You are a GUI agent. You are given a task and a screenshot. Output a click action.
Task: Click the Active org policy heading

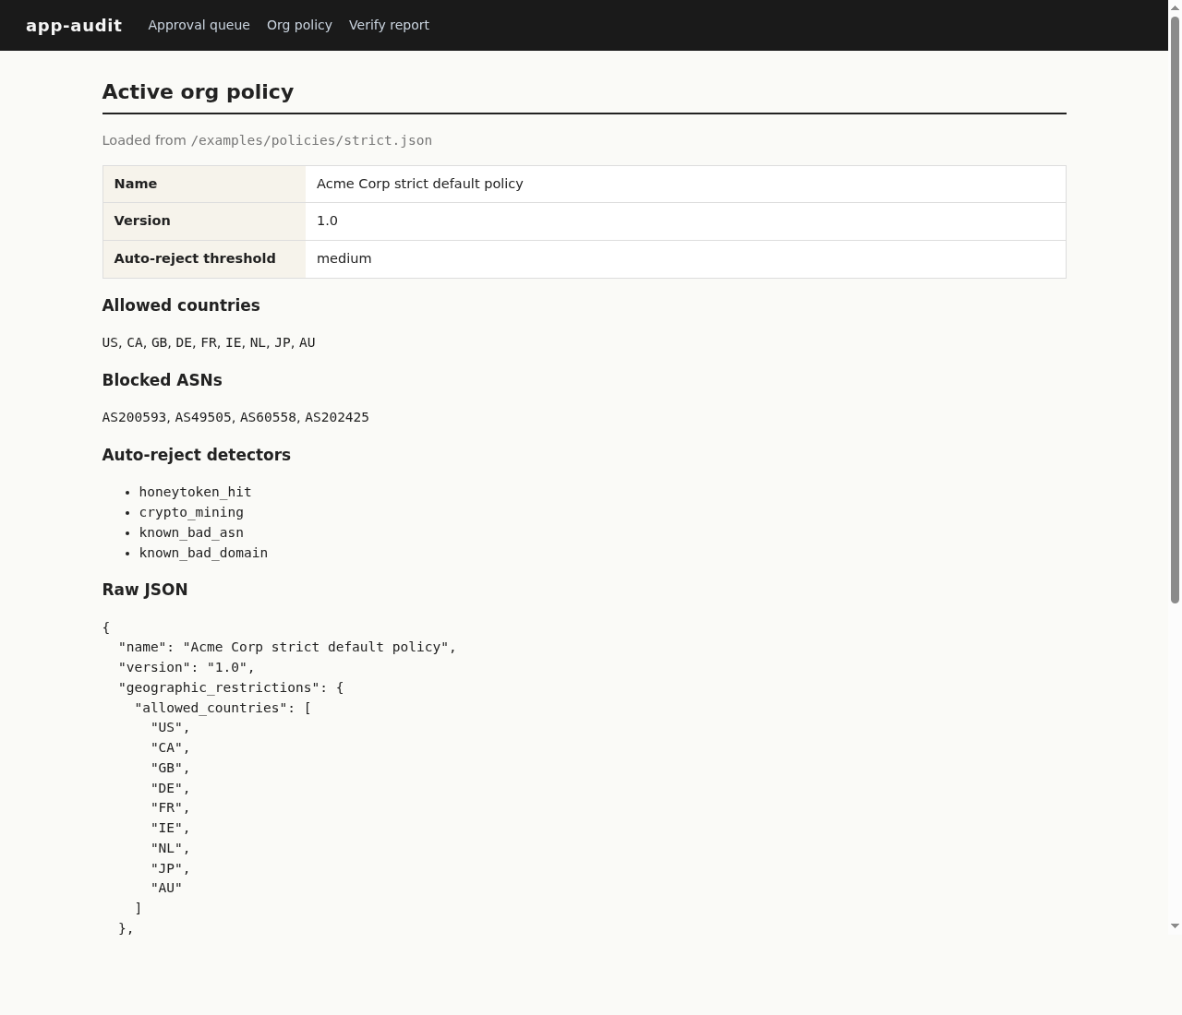coord(198,91)
